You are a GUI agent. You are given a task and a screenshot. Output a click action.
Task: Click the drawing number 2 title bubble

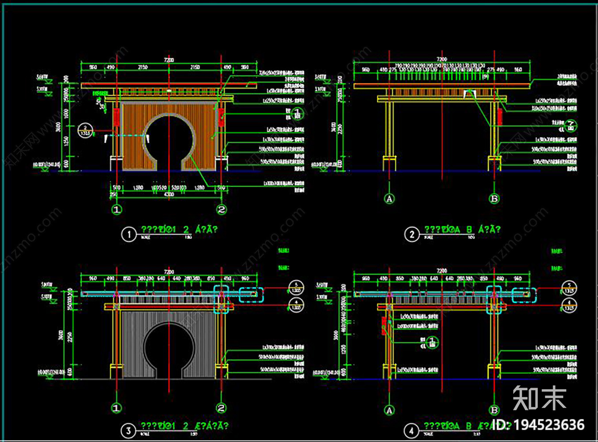tap(411, 234)
